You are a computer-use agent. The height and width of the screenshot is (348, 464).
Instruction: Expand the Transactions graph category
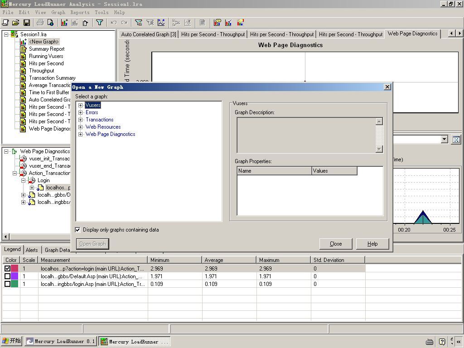pos(81,120)
